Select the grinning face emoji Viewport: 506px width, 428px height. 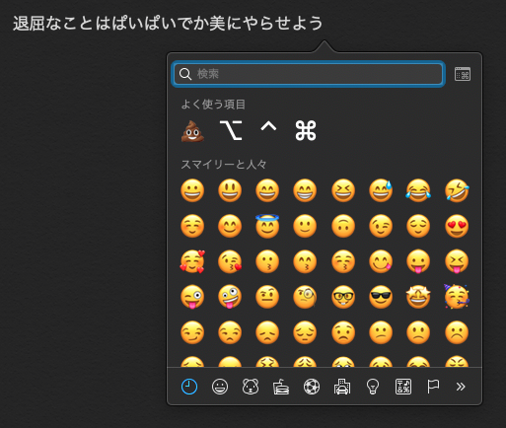tap(192, 190)
